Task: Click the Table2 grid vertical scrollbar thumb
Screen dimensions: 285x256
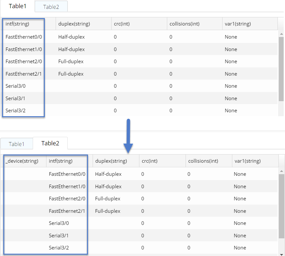Action: pos(281,206)
